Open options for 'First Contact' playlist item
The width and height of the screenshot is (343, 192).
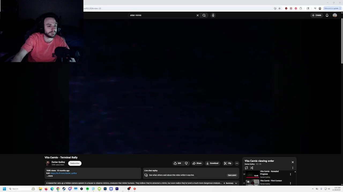point(290,183)
